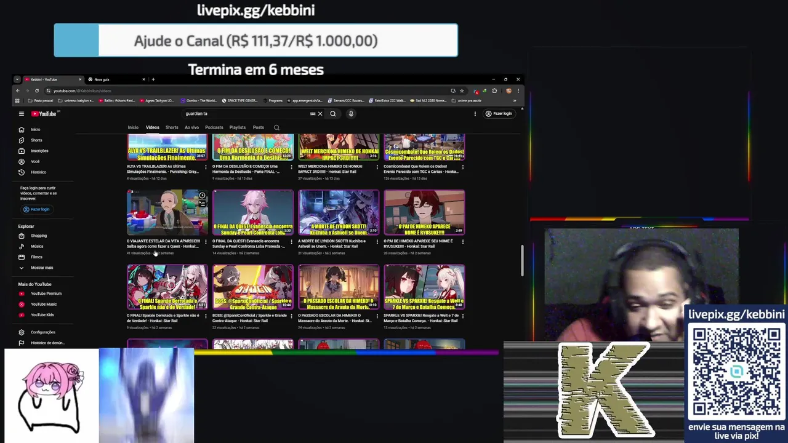
Task: Clear the search box with the X
Action: [320, 114]
